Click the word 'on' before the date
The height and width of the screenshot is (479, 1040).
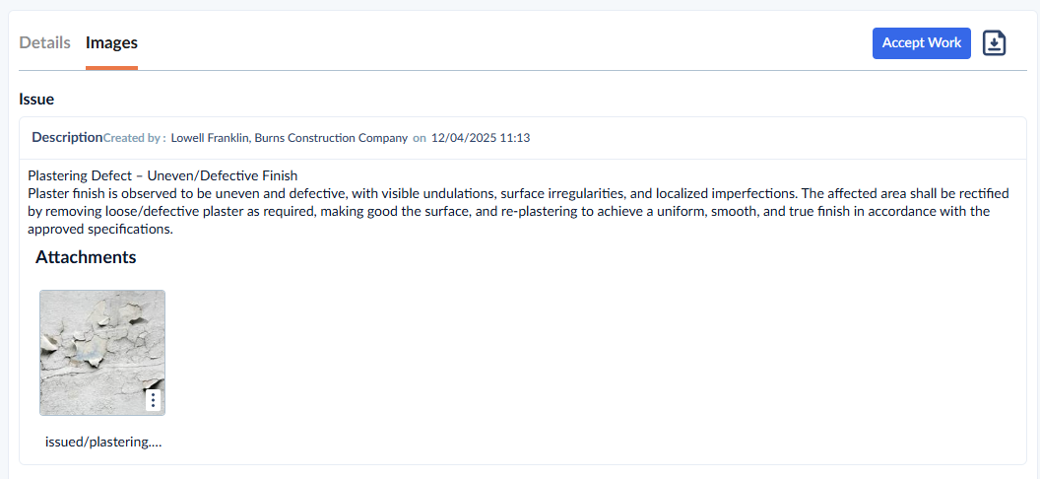coord(420,138)
